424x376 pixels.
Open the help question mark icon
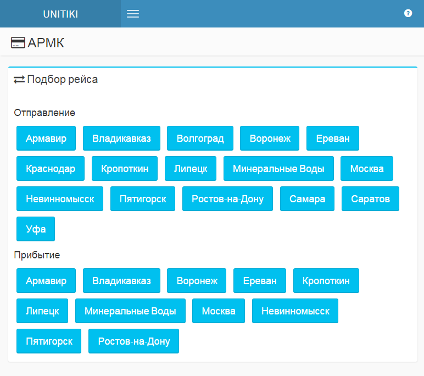pyautogui.click(x=408, y=13)
